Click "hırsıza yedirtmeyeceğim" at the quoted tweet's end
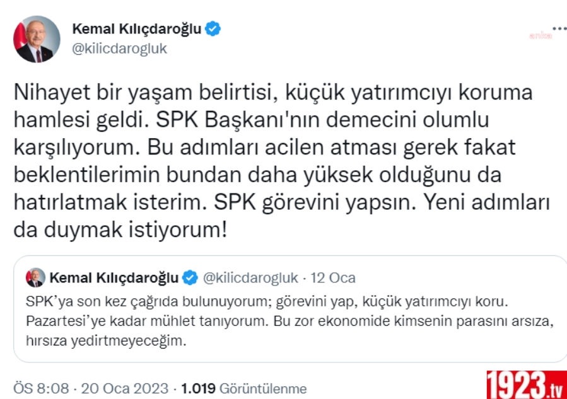The image size is (567, 399). point(108,342)
